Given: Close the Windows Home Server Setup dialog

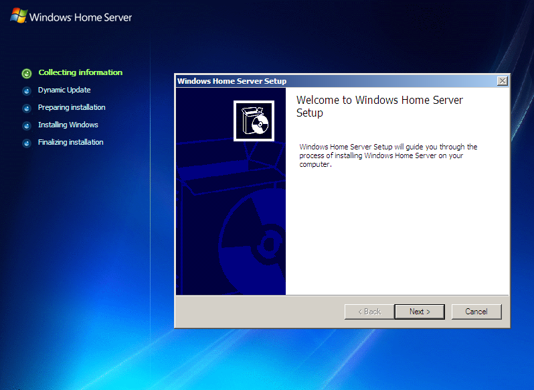Looking at the screenshot, I should [x=503, y=81].
